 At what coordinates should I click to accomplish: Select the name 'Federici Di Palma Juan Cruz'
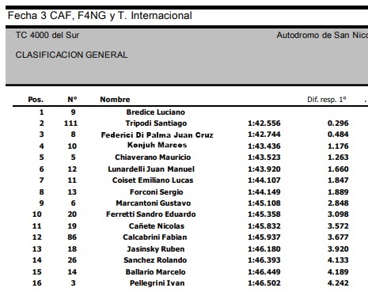157,134
